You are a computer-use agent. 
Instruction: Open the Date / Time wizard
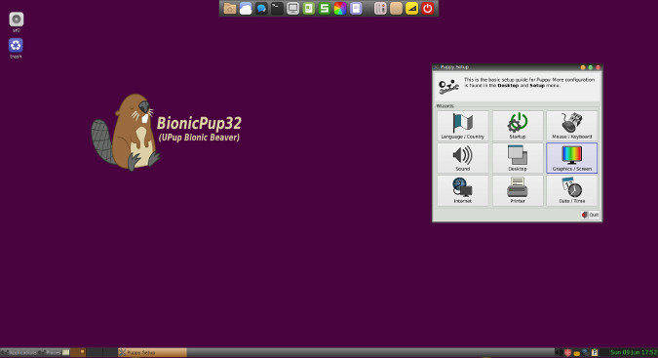click(571, 190)
